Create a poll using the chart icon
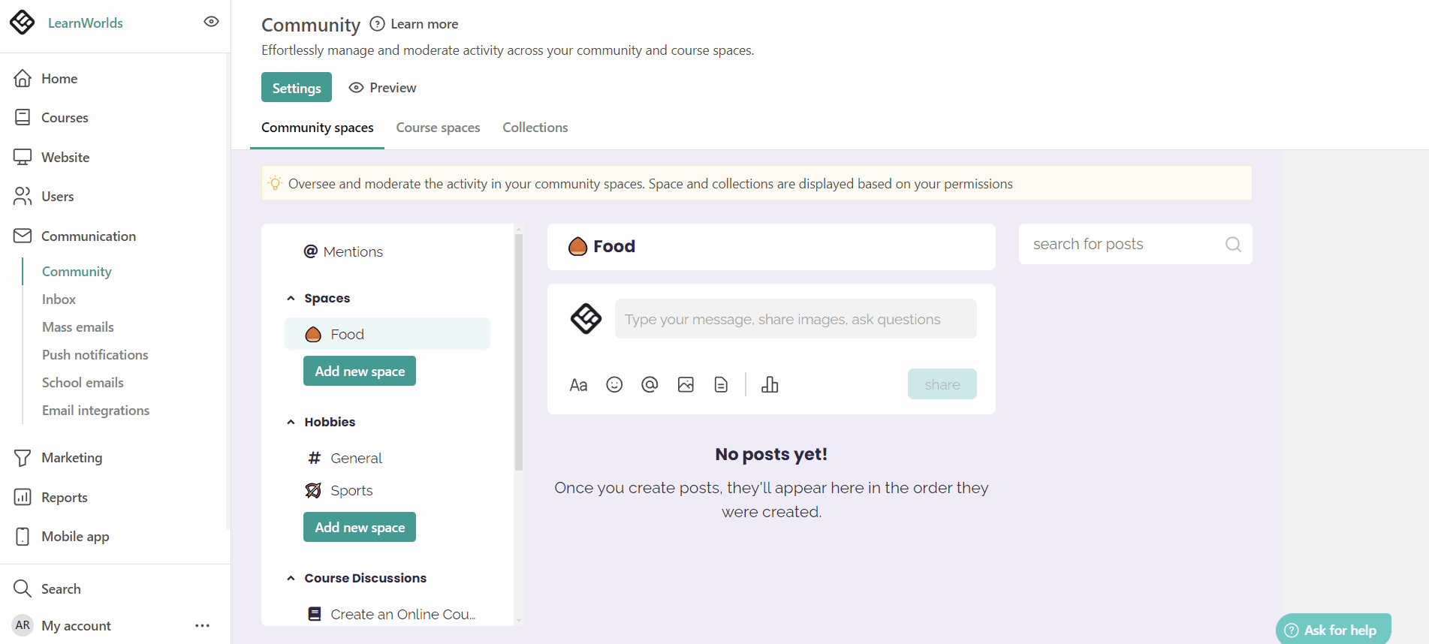The height and width of the screenshot is (644, 1429). click(x=770, y=384)
